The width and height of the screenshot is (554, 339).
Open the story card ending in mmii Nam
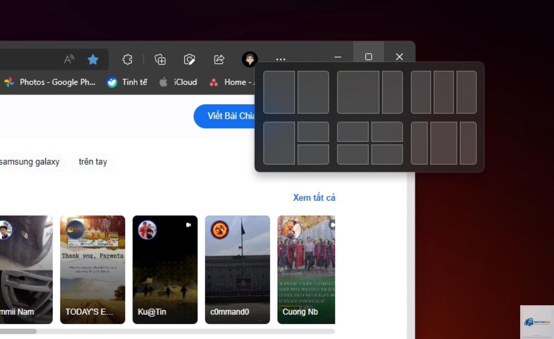26,270
